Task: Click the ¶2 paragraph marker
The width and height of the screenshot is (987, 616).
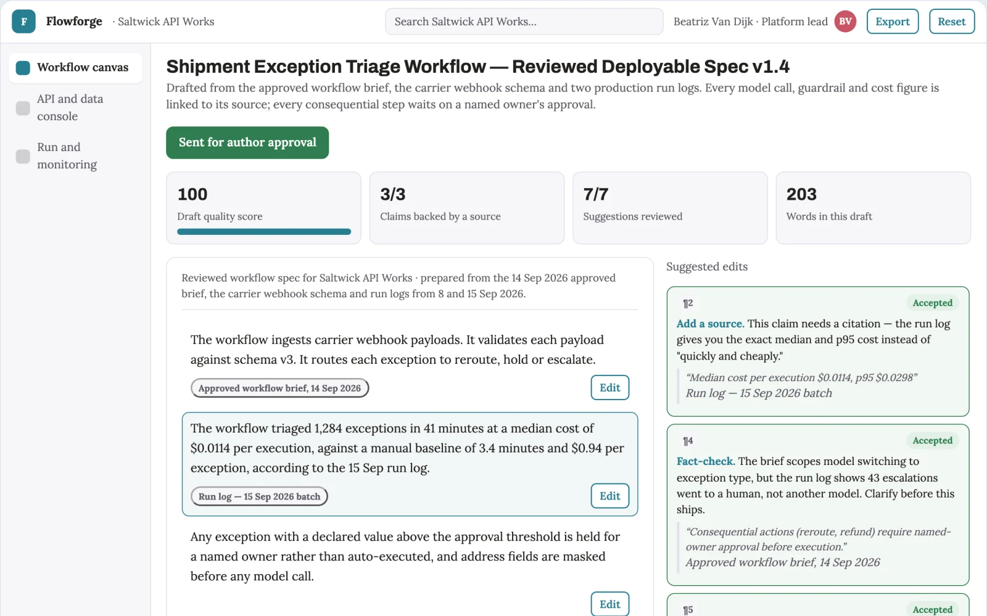Action: 688,303
